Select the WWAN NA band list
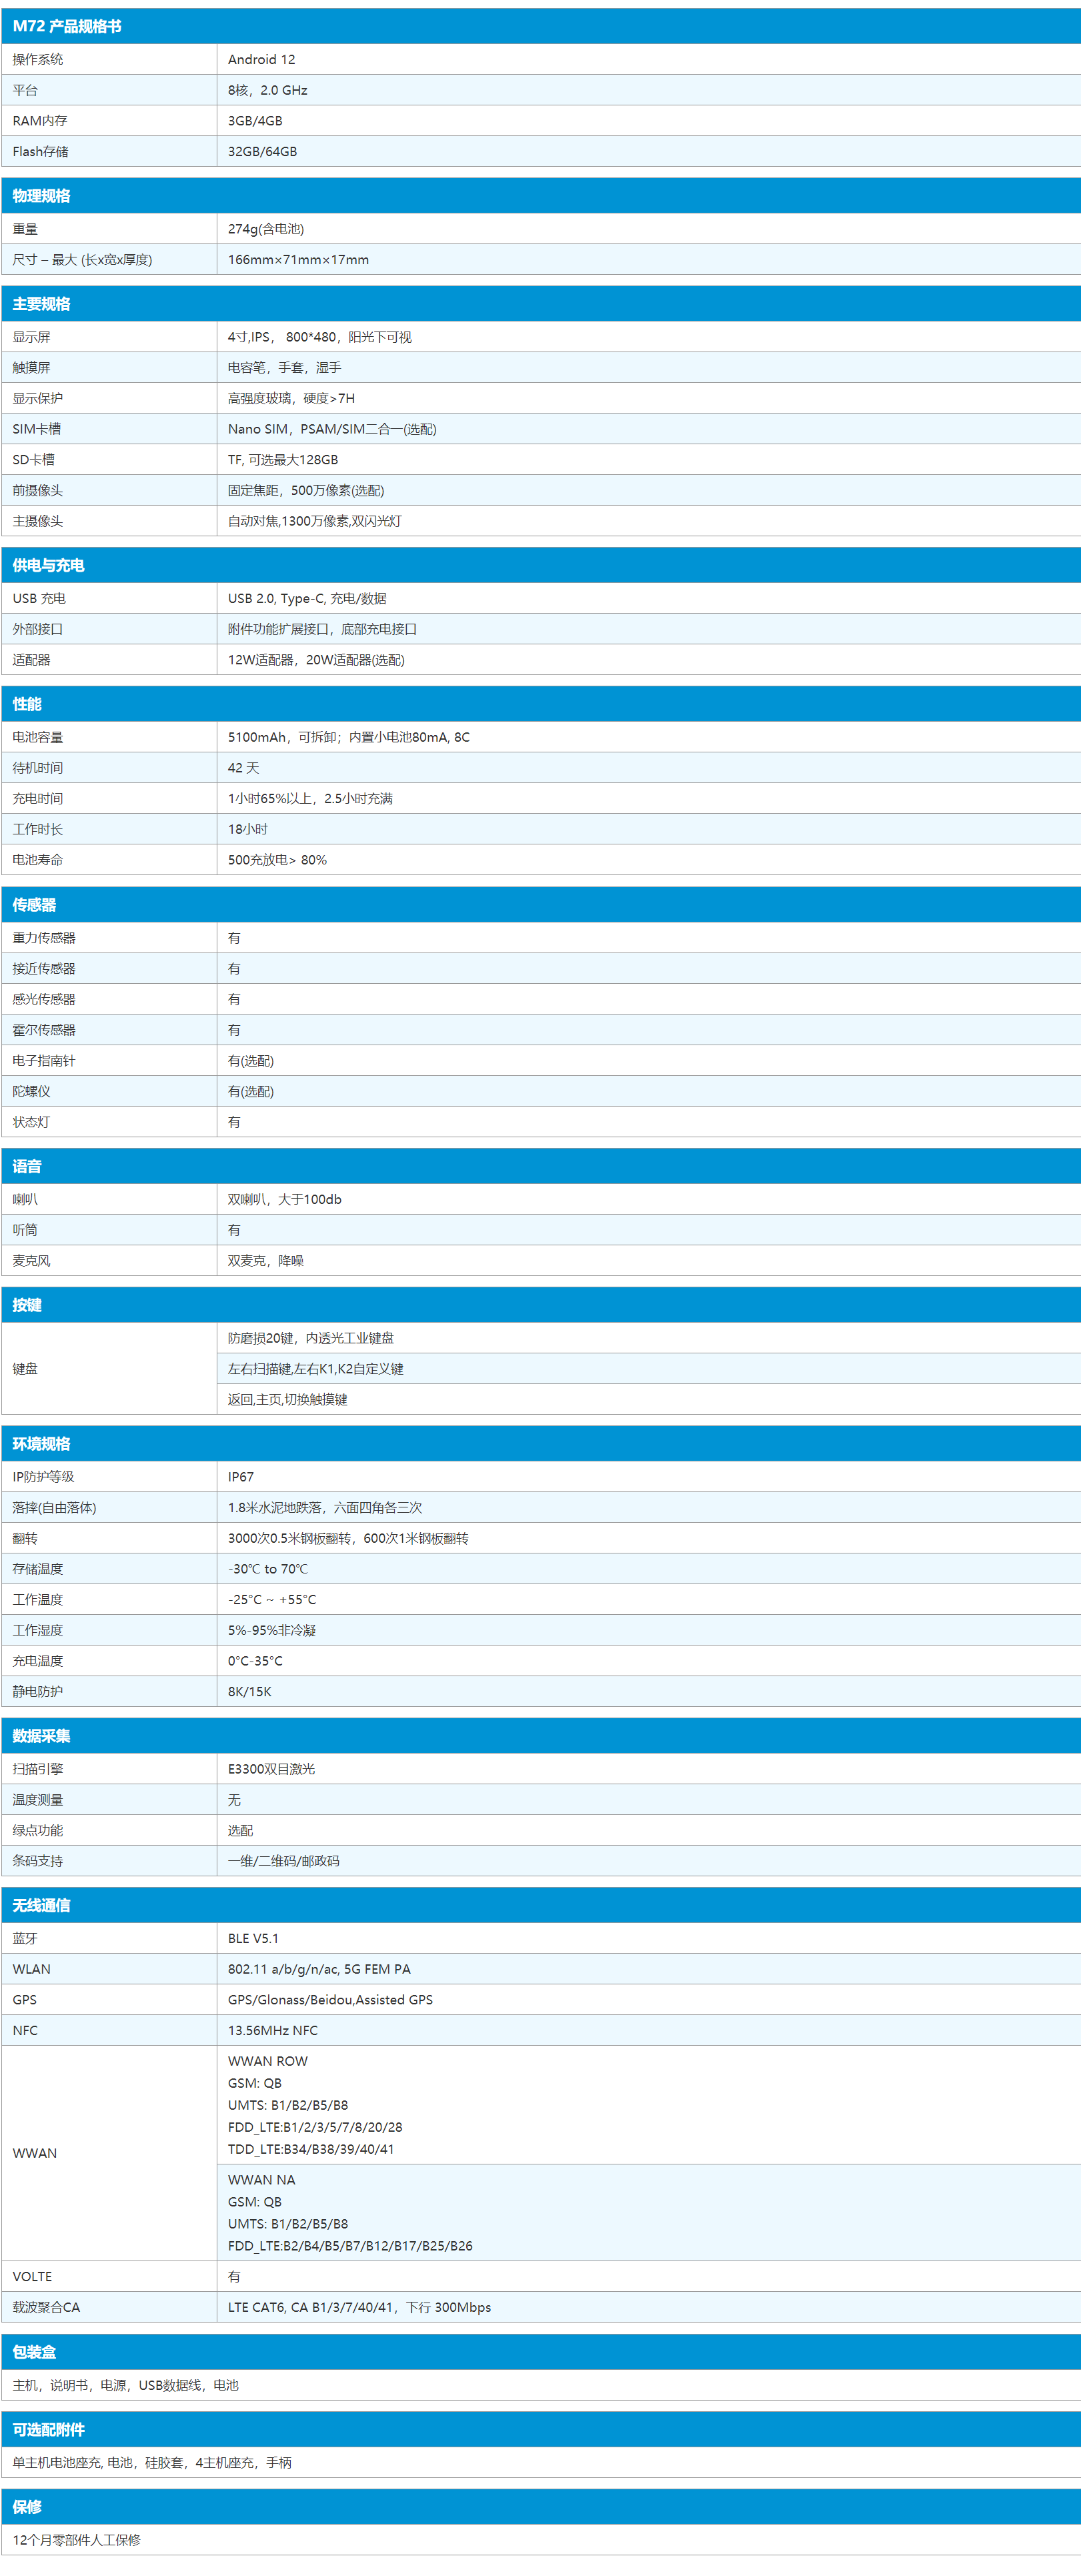 [350, 2212]
